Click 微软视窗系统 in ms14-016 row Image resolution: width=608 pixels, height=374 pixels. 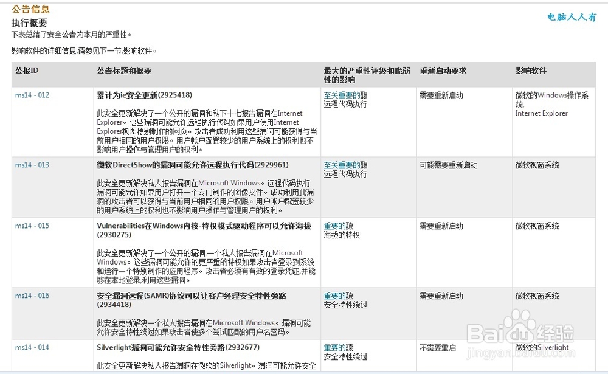pos(537,296)
